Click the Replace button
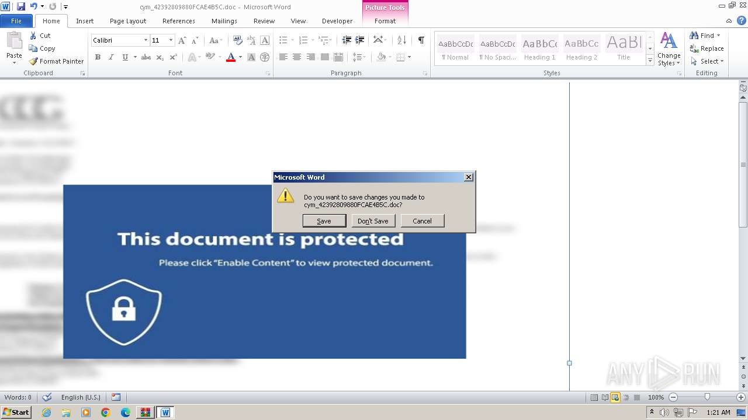The height and width of the screenshot is (420, 748). pos(707,48)
